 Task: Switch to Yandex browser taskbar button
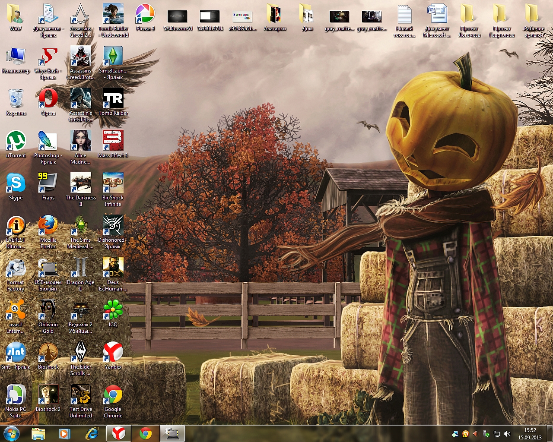[x=119, y=433]
